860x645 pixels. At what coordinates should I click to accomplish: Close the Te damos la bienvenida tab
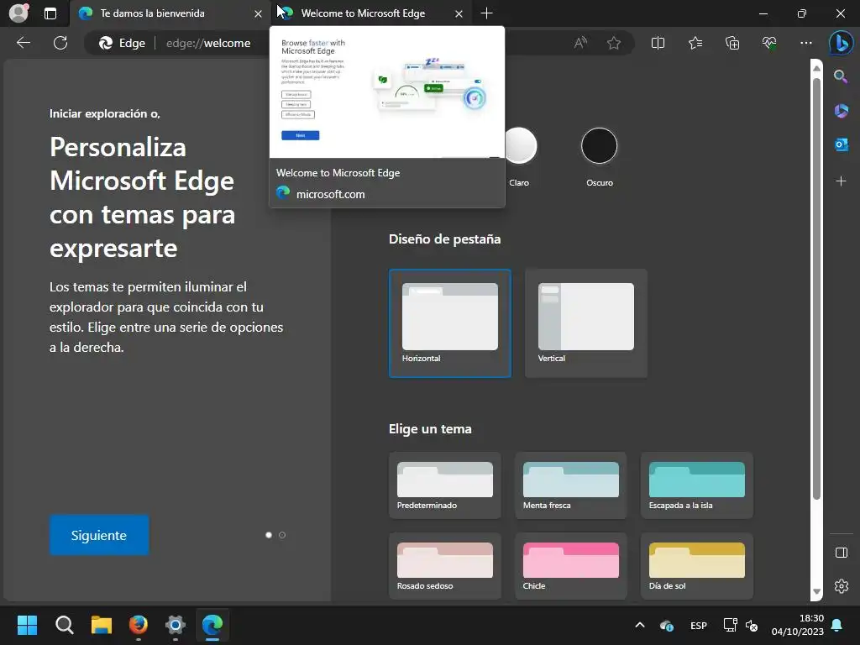pos(258,13)
